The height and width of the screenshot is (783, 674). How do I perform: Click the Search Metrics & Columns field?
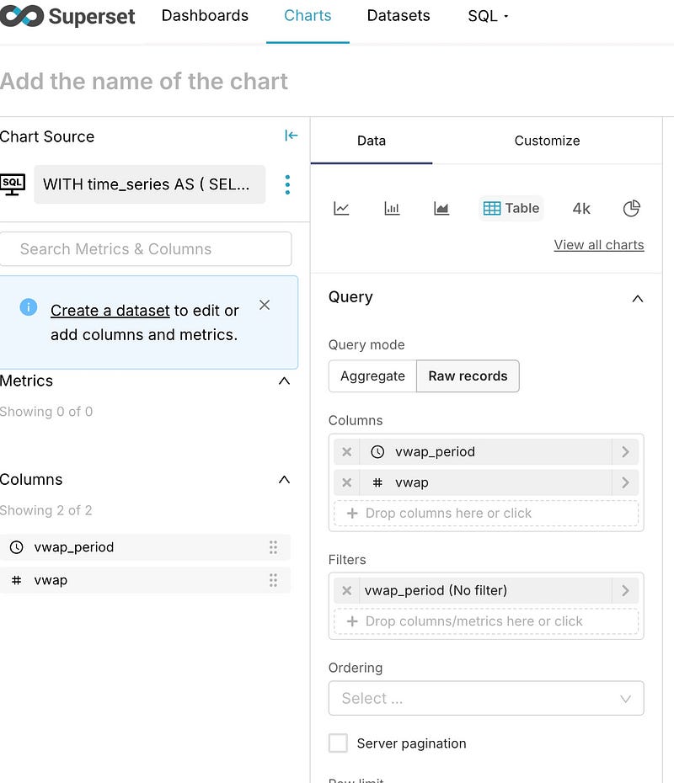tap(146, 249)
